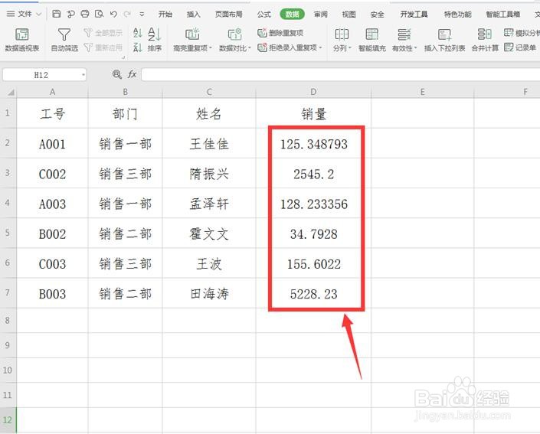540x434 pixels.
Task: Select the cell containing 5228.23
Action: (313, 293)
